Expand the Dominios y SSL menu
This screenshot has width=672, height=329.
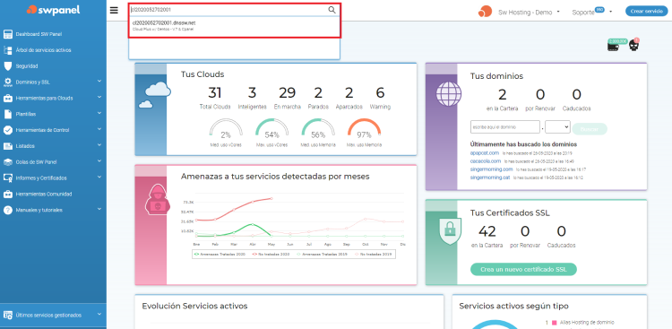pos(99,81)
